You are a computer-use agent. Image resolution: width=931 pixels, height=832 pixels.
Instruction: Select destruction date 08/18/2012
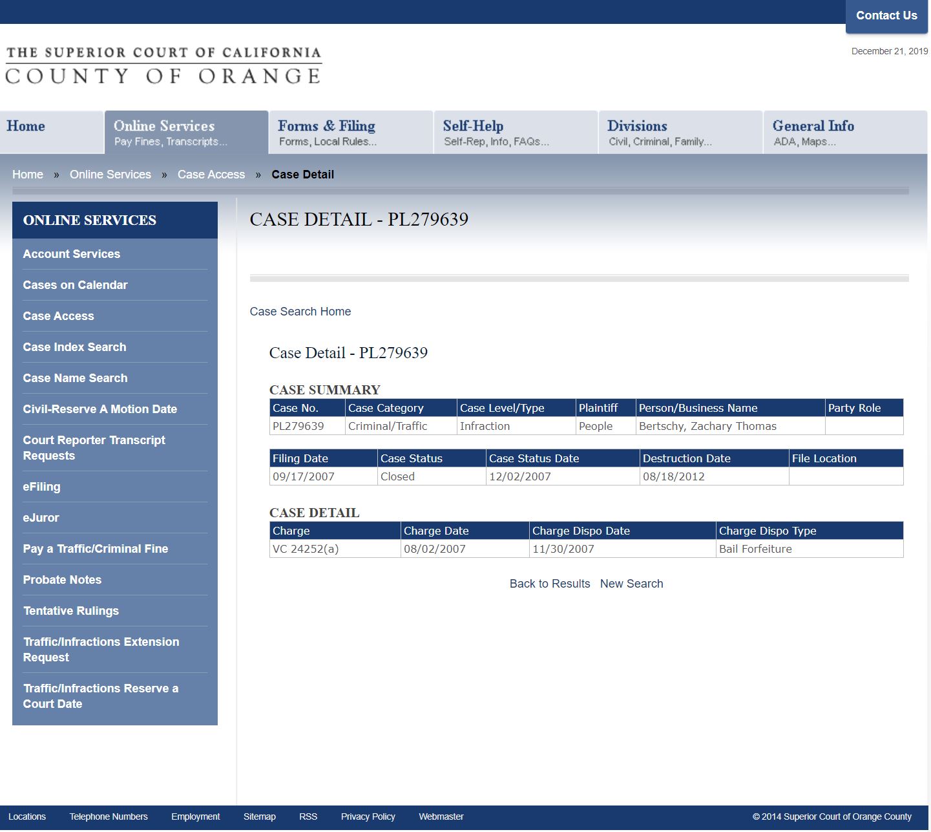pyautogui.click(x=715, y=476)
